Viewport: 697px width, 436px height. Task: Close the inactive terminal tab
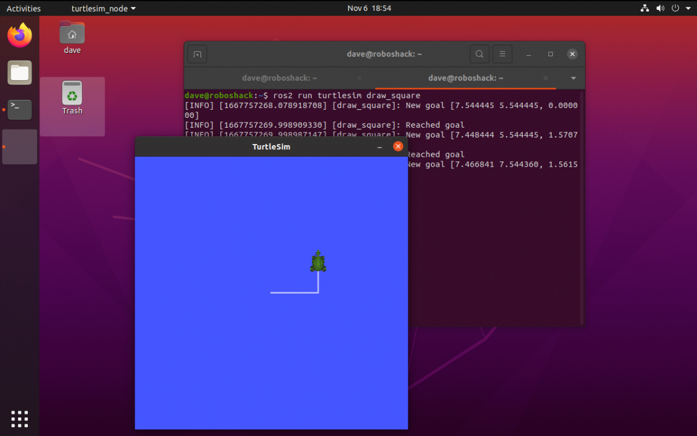click(x=359, y=77)
